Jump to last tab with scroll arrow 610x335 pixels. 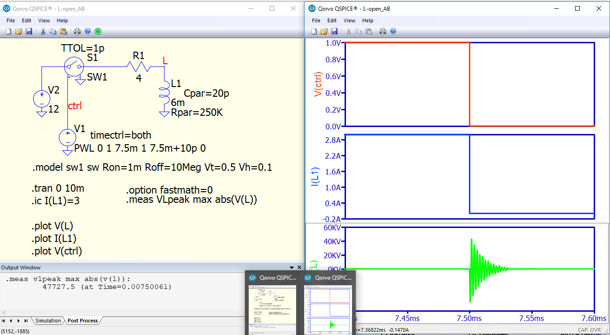26,321
